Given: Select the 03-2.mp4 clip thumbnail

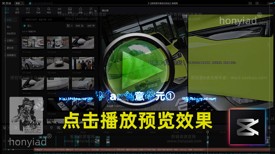Looking at the screenshot, I should (x=58, y=84).
